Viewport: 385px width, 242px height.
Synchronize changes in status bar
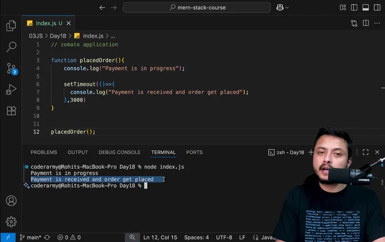coord(47,237)
